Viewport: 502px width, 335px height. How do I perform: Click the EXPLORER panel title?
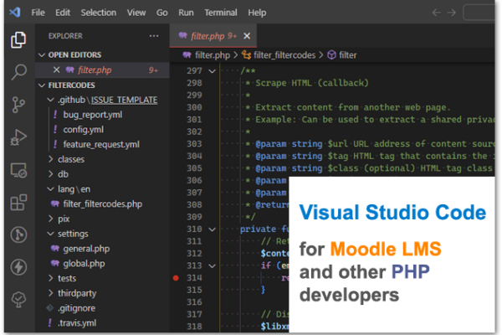(65, 36)
